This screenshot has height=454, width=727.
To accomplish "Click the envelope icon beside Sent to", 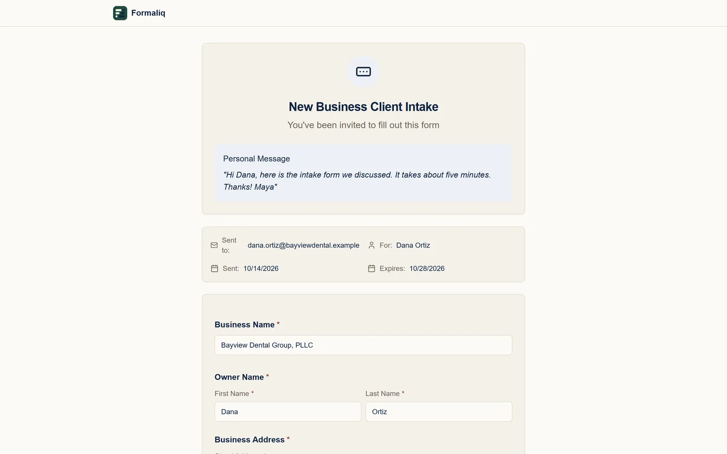I will [214, 245].
